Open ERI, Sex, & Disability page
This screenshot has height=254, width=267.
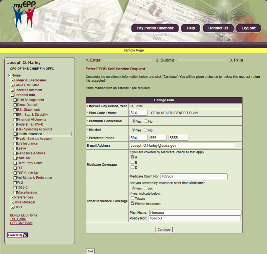click(x=32, y=115)
